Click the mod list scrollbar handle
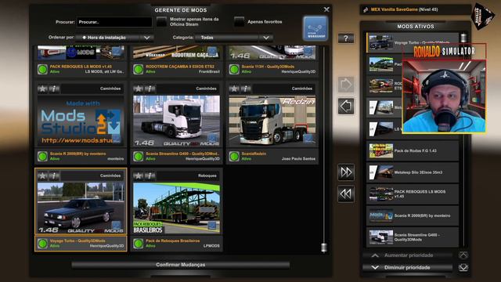Image resolution: width=501 pixels, height=282 pixels. [323, 248]
